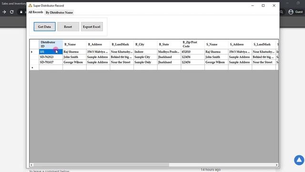Click the S_Name column header
305x172 pixels.
(216, 44)
